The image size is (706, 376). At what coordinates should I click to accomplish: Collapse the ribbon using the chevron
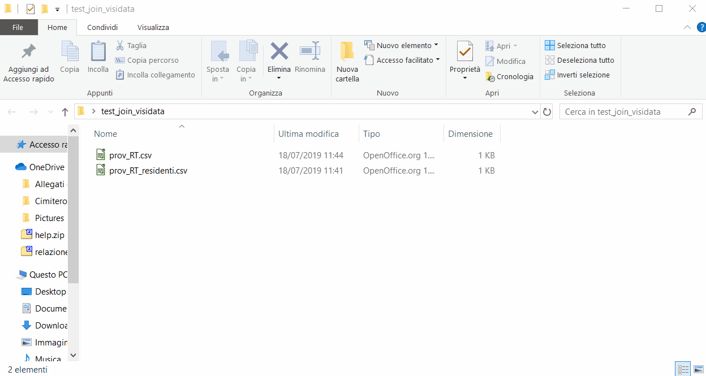(687, 27)
